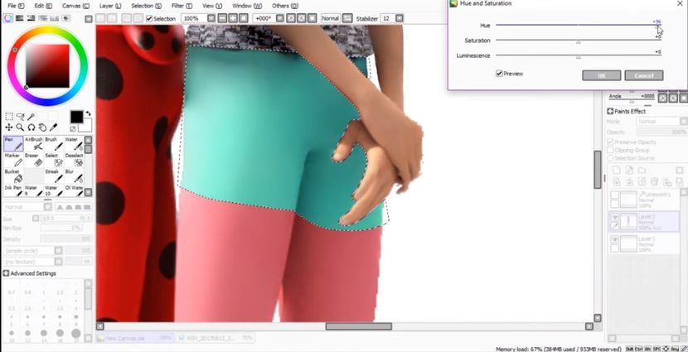The image size is (688, 352).
Task: Open the brush blend mode Normal dropdown
Action: click(x=48, y=206)
